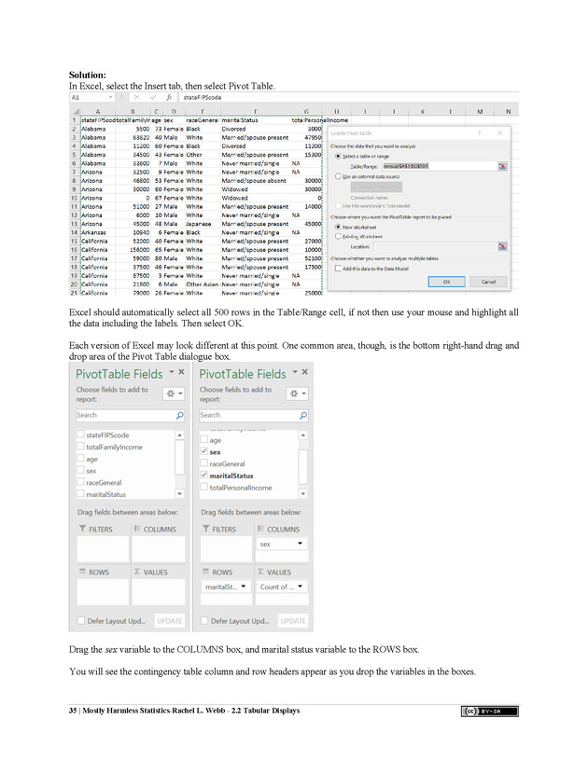The height and width of the screenshot is (760, 588).
Task: Open task pane options arrow beside the pane listing stateFIPScode
Action: [x=171, y=372]
